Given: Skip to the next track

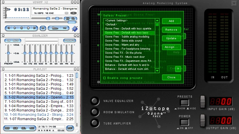Looking at the screenshot, I should click(34, 28).
